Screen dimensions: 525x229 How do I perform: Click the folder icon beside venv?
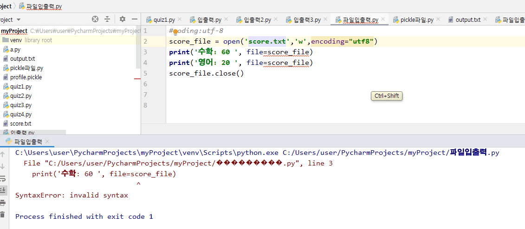click(x=6, y=40)
